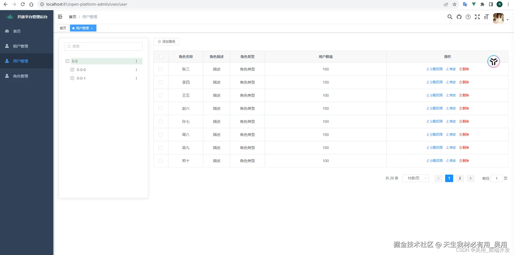Toggle fullscreen mode icon

coord(477,17)
